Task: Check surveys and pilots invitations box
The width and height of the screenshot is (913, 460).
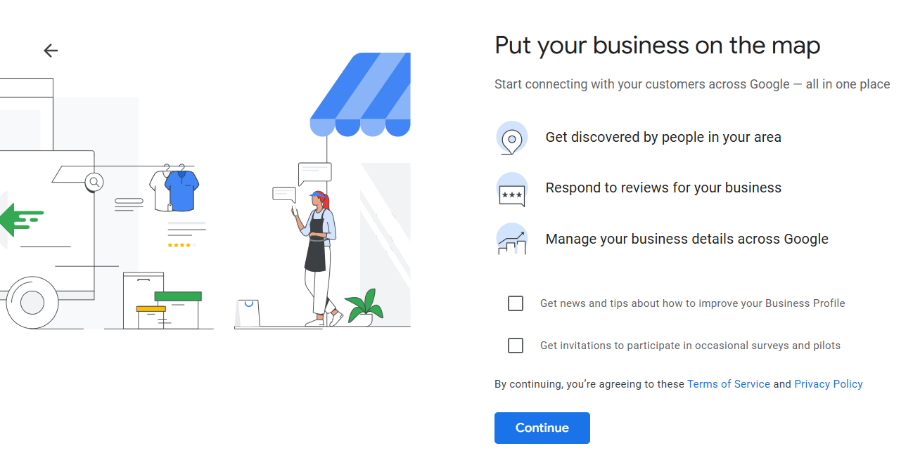Action: (516, 346)
